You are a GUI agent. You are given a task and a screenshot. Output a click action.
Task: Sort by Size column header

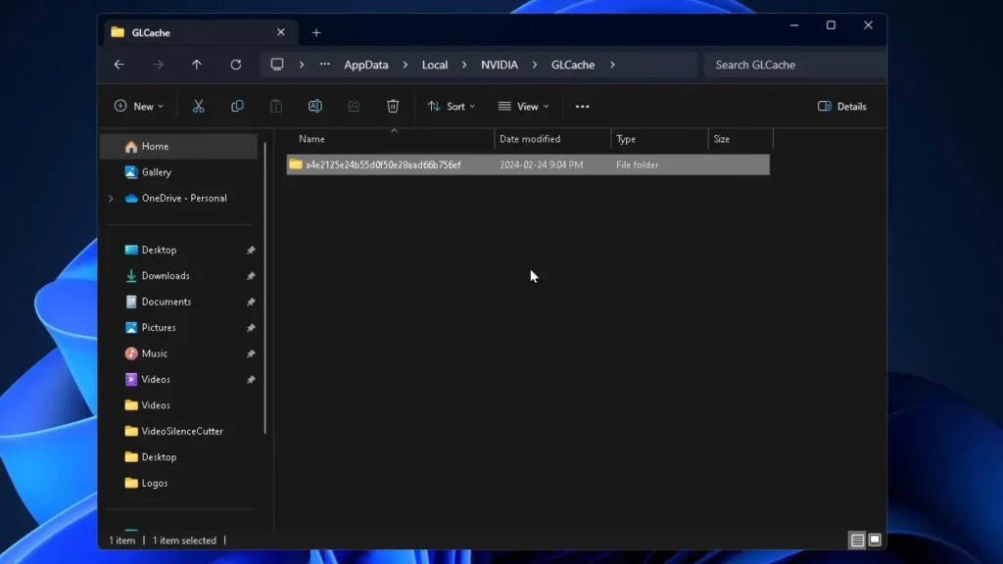coord(722,139)
